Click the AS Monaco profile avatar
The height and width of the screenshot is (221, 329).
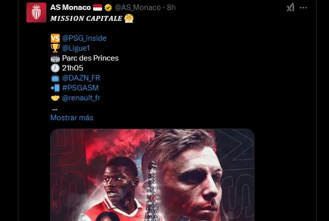point(36,12)
